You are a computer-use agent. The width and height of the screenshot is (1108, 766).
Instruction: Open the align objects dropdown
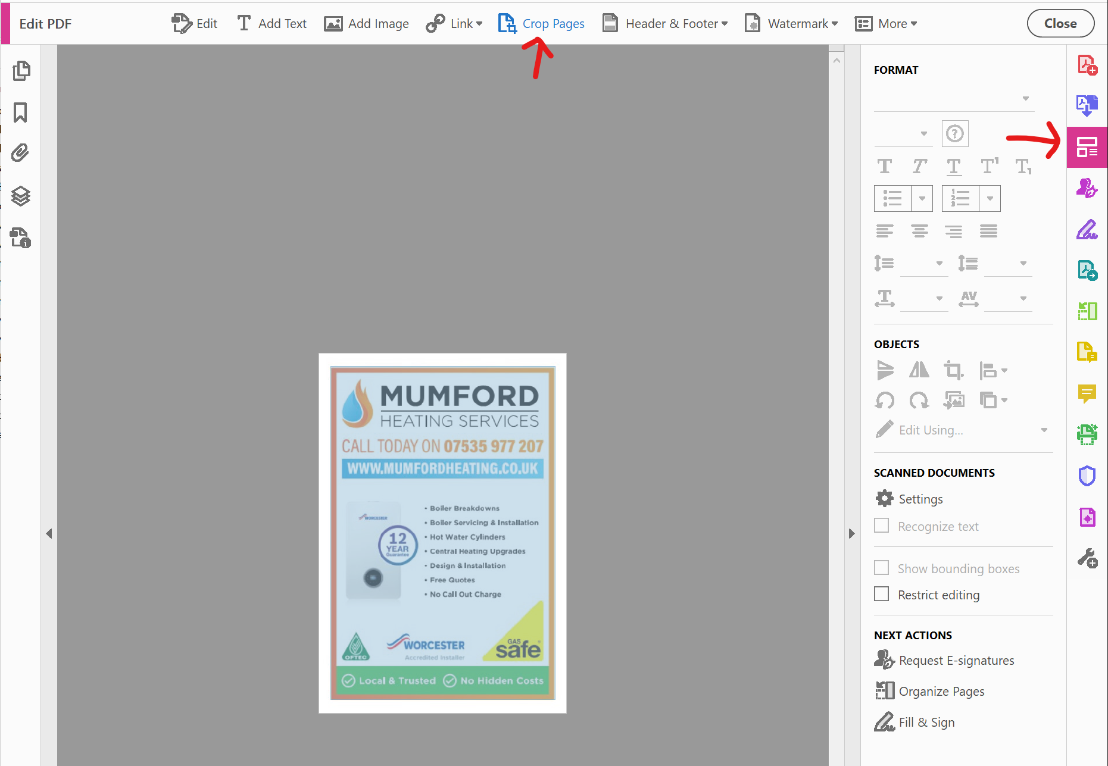(x=994, y=370)
